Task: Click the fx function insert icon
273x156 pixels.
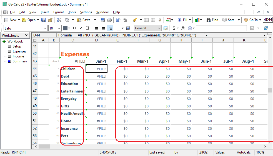Action: 183,28
